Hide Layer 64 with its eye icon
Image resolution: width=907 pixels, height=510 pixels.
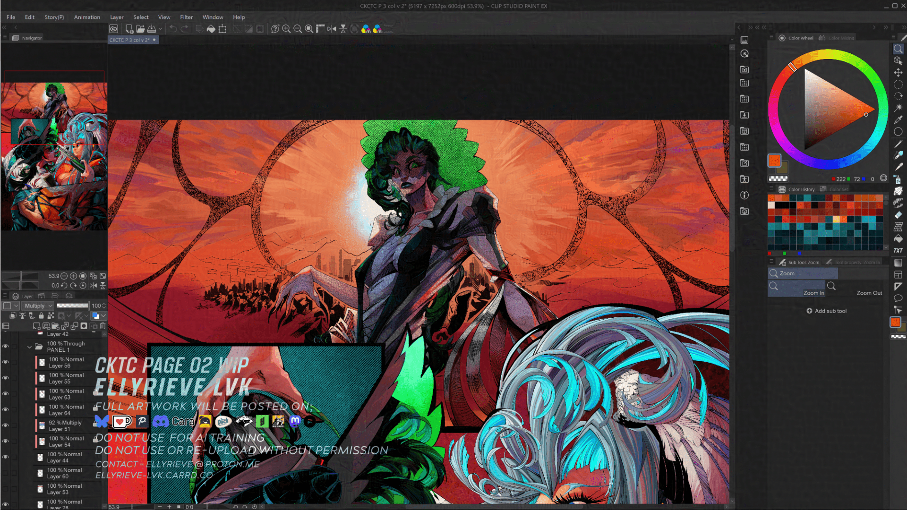[x=6, y=409]
